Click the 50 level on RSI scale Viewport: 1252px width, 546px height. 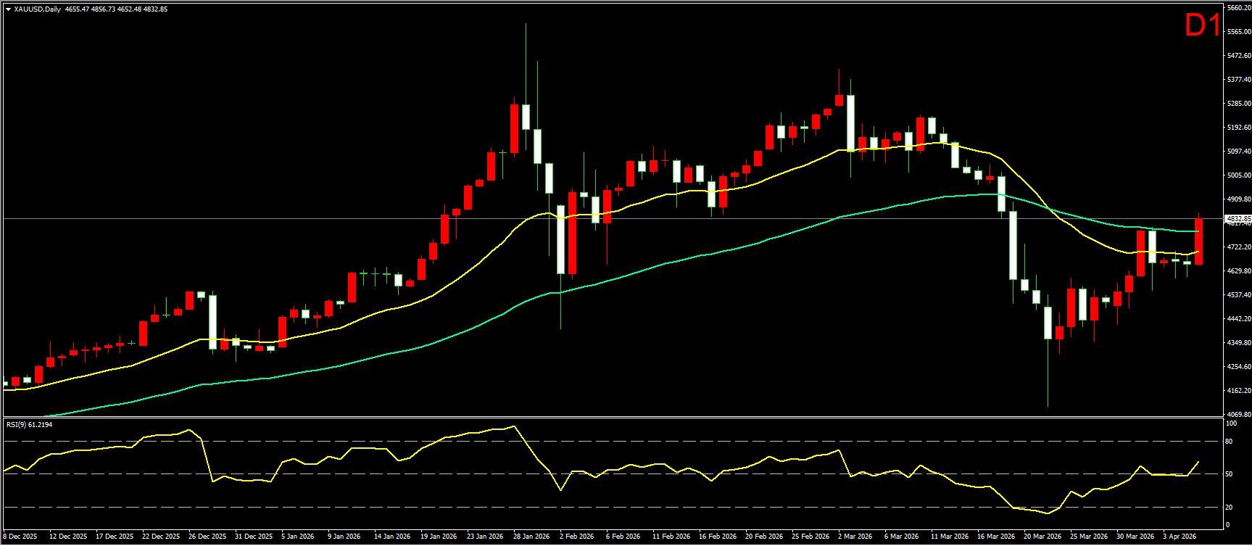1229,474
